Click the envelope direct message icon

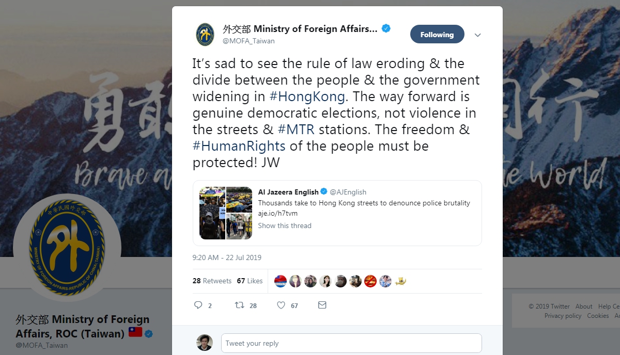pyautogui.click(x=322, y=305)
